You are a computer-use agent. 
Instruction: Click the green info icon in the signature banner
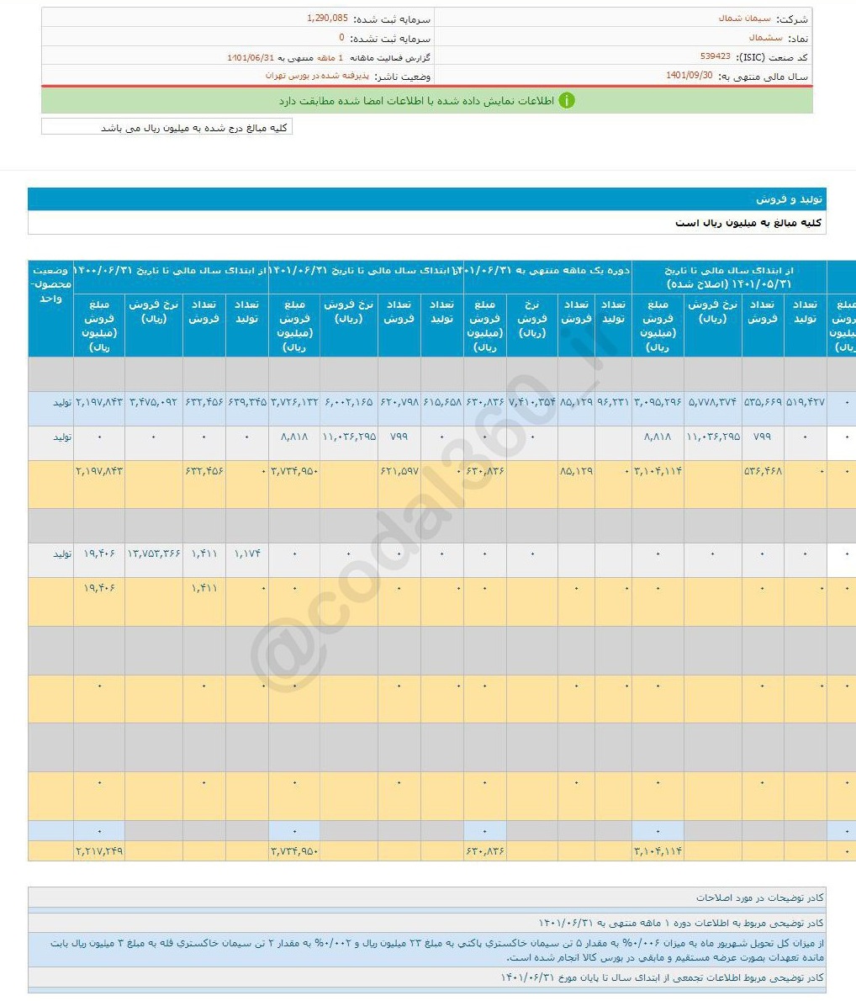[x=567, y=101]
